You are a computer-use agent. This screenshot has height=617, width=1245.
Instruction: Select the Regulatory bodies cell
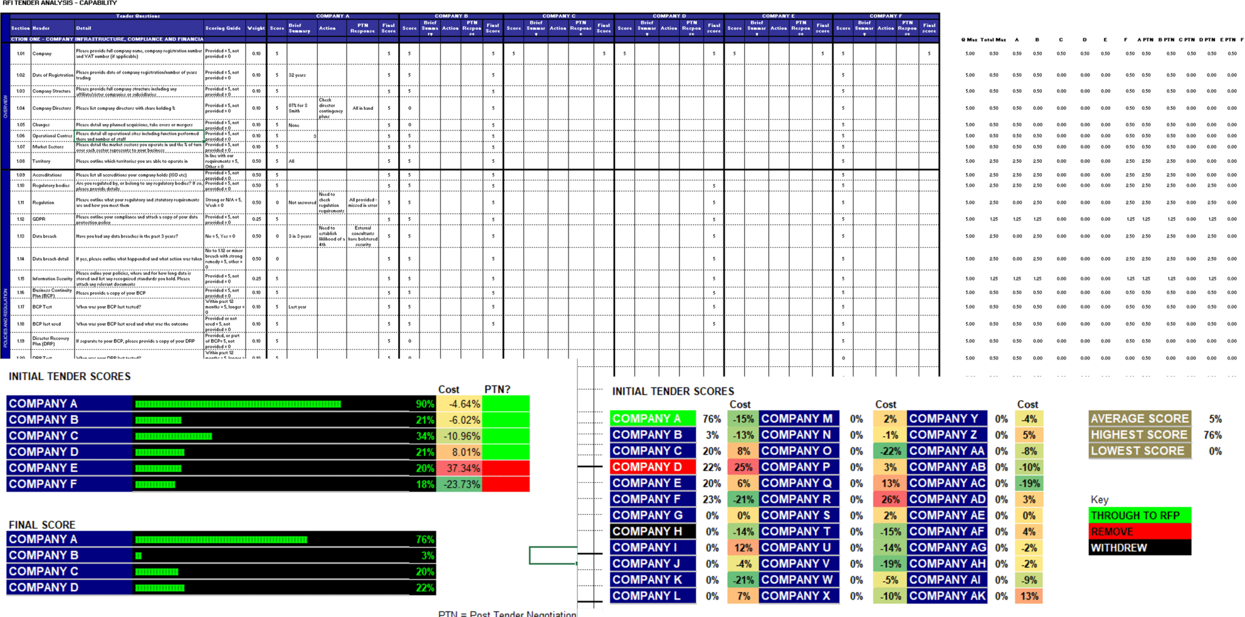point(52,185)
